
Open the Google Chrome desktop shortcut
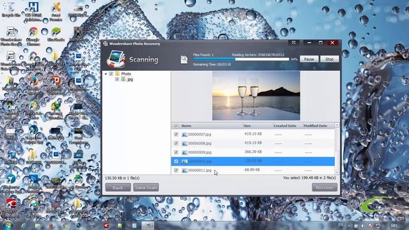[x=33, y=36]
